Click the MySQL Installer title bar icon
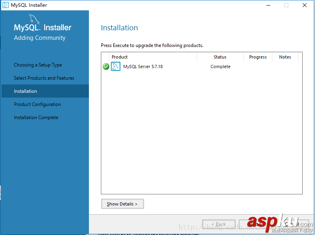315x235 pixels. tap(6, 5)
